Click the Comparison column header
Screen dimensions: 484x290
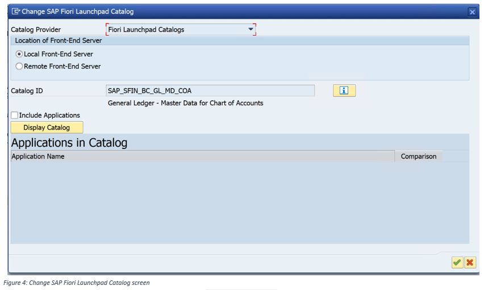tap(419, 156)
